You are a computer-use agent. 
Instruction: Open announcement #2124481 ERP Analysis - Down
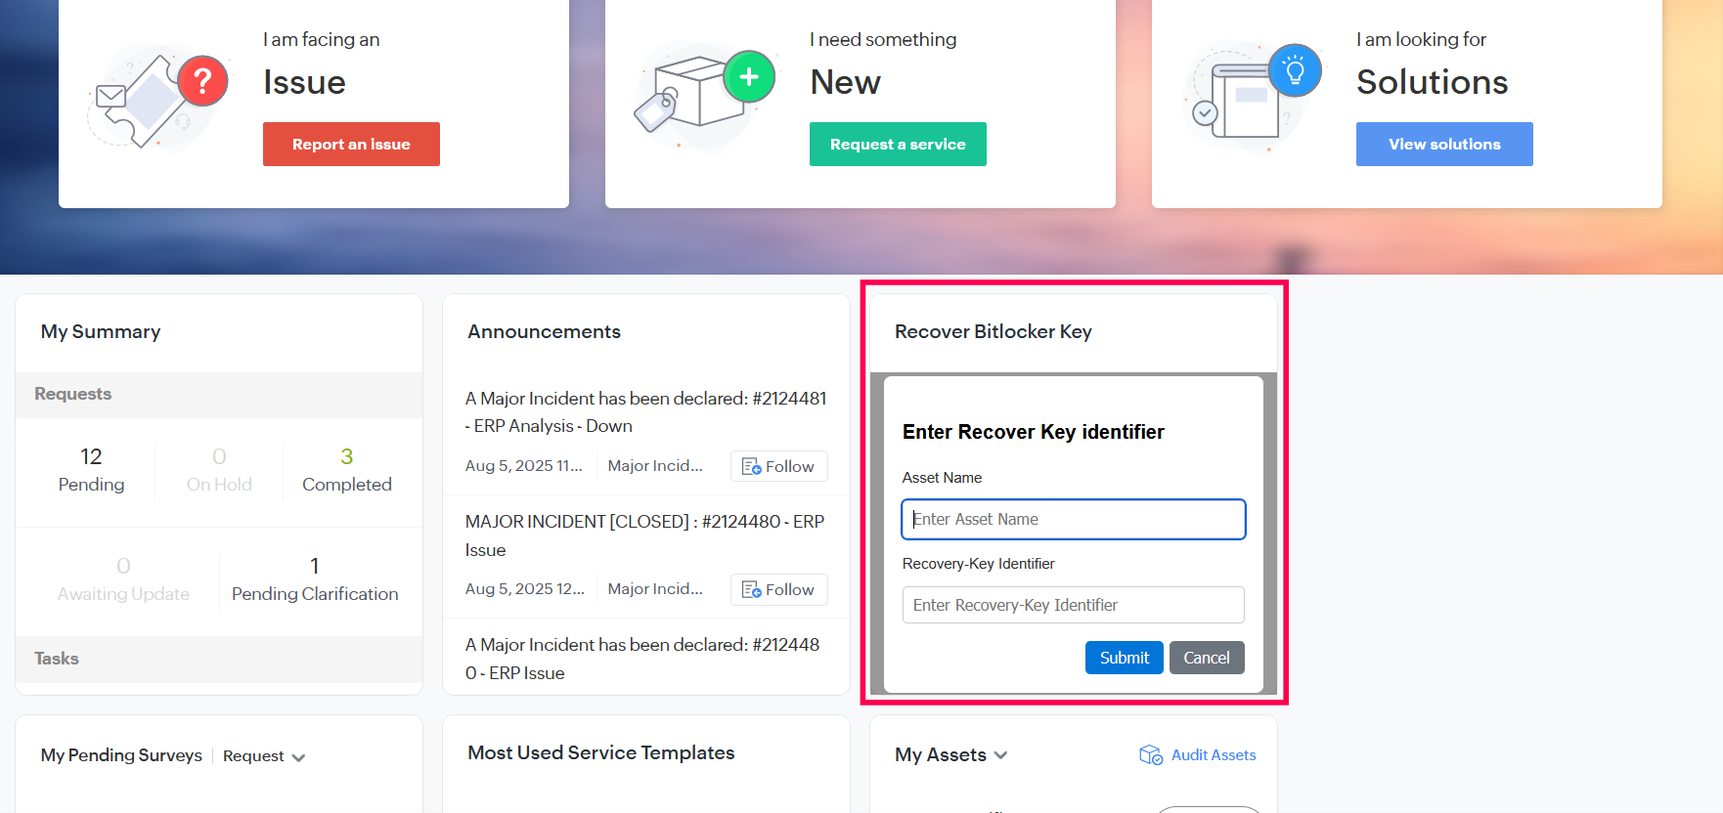(x=646, y=412)
